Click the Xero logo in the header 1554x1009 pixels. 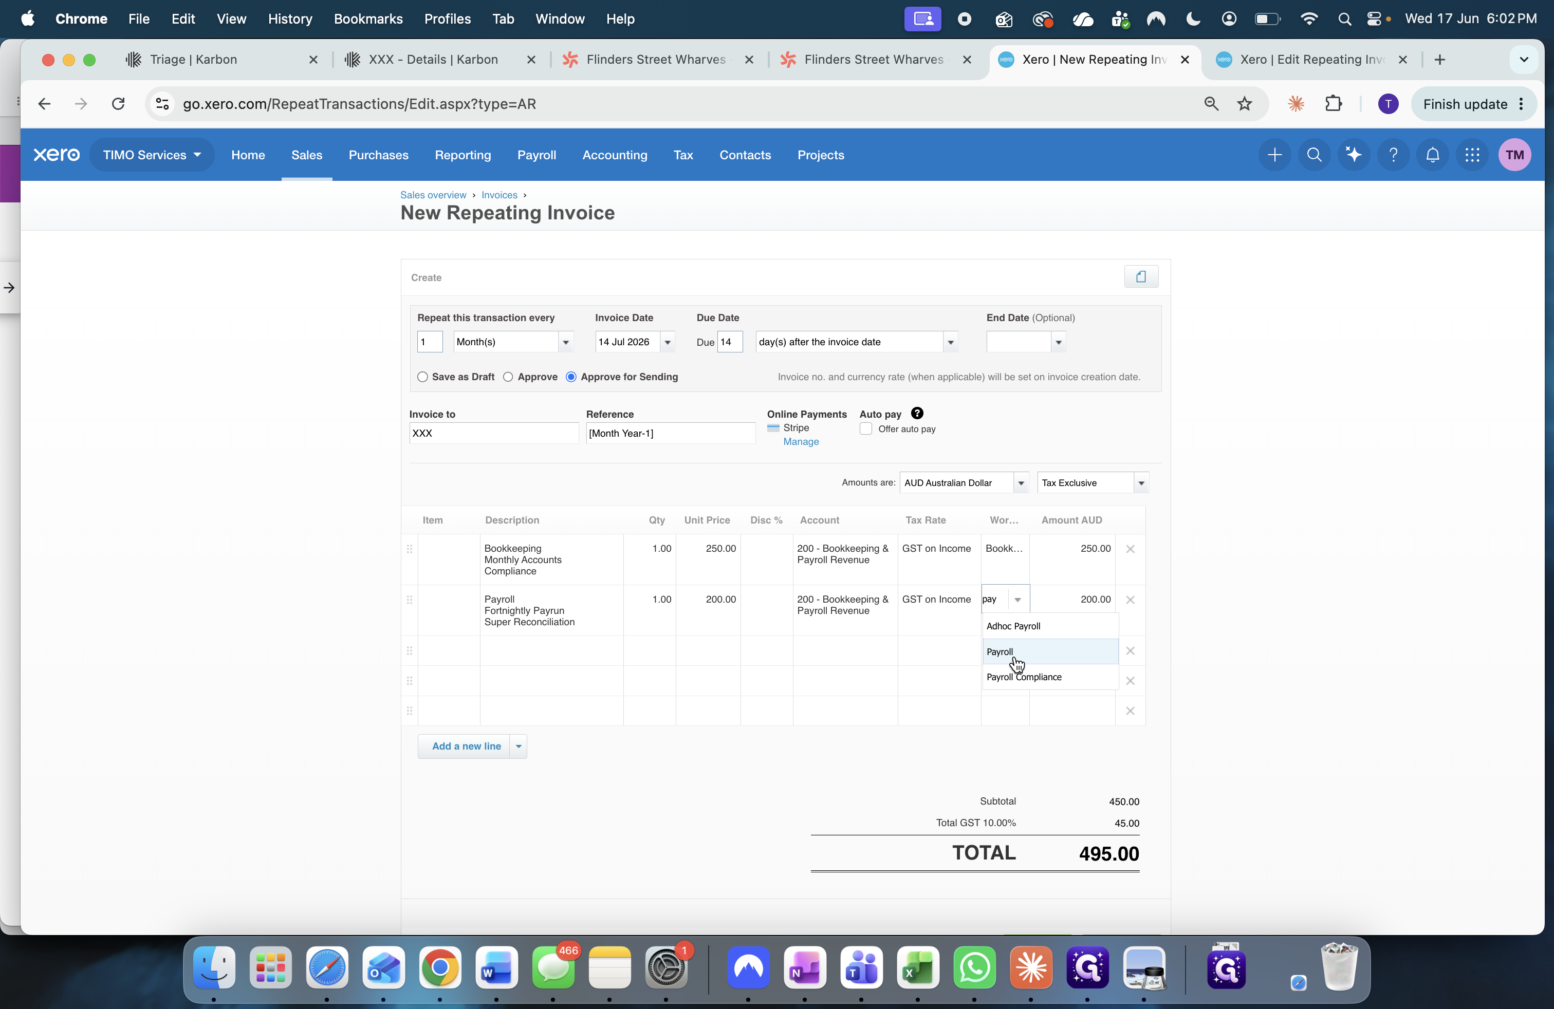coord(57,155)
